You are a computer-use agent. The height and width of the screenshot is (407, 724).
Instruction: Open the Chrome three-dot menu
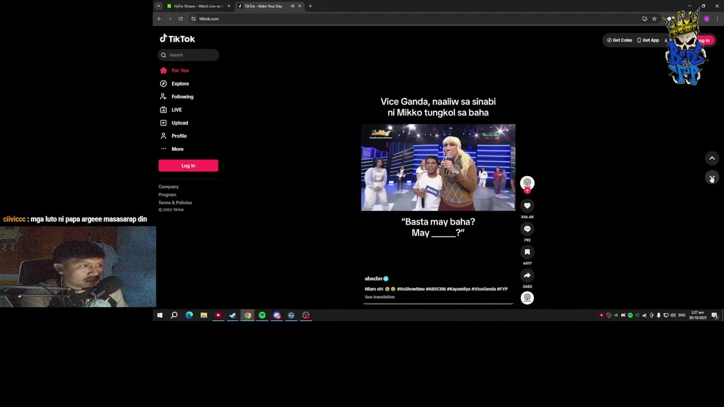tap(717, 19)
